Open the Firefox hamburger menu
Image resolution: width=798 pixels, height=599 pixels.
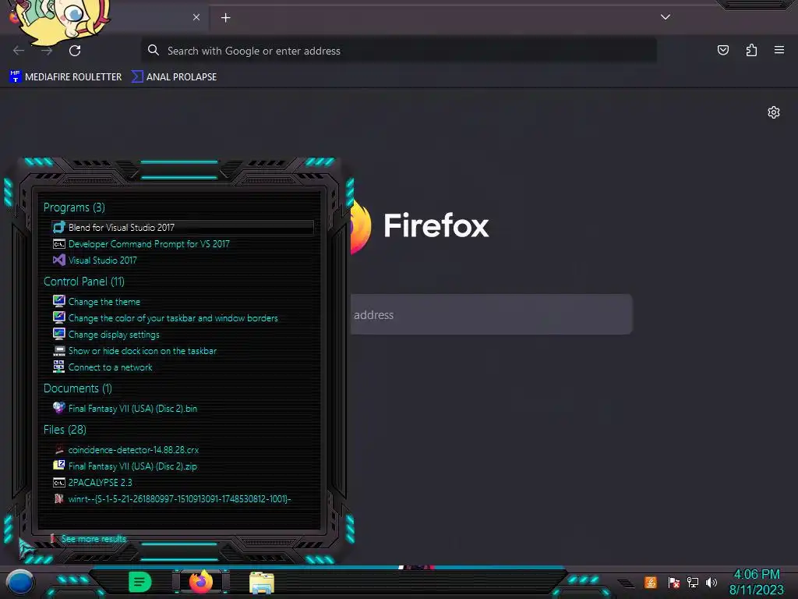pyautogui.click(x=779, y=50)
